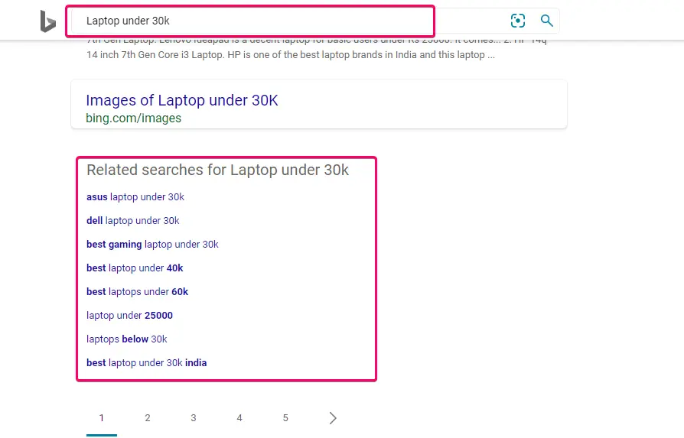This screenshot has height=438, width=684.
Task: Open 'best laptop under 30k india' suggestion
Action: 147,362
